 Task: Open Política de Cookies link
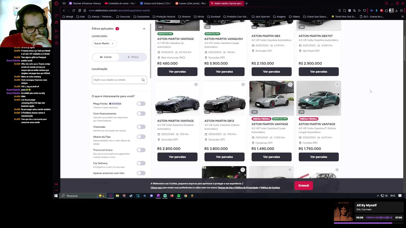tap(270, 188)
